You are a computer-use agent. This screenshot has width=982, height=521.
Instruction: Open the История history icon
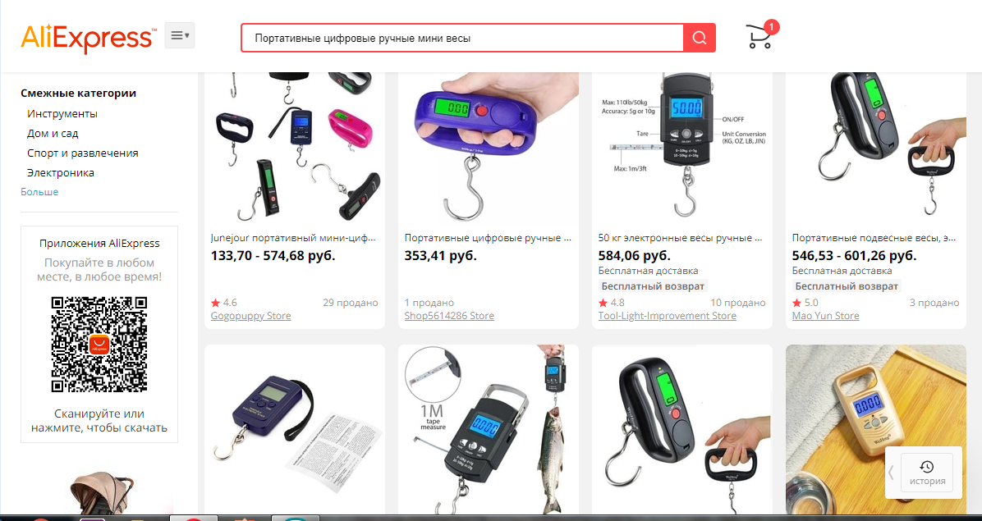[927, 473]
